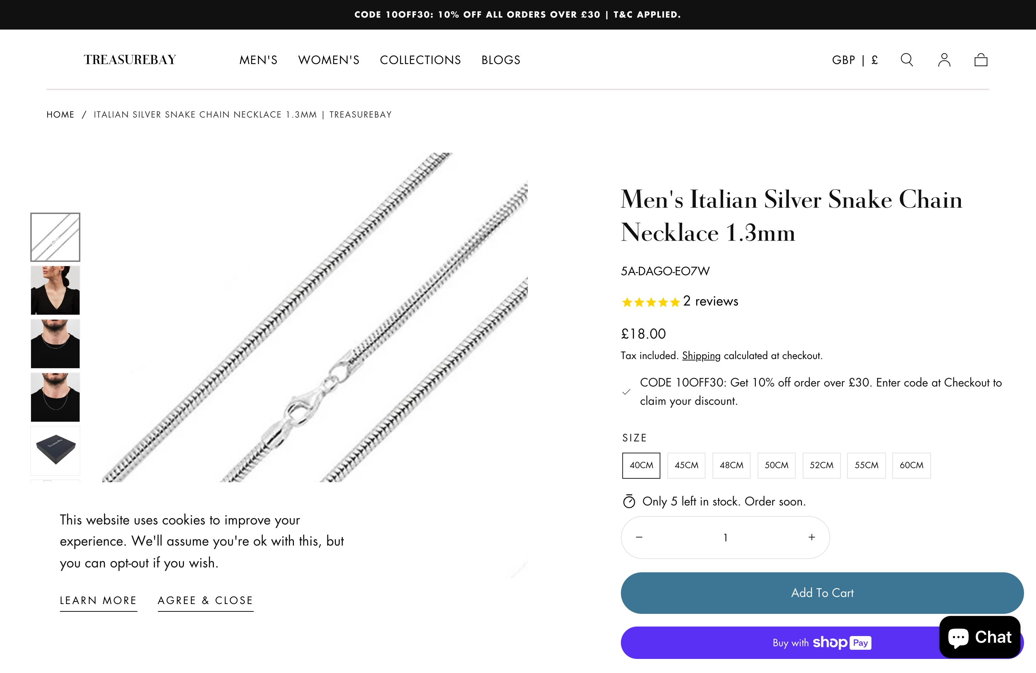This screenshot has height=673, width=1036.
Task: Open the Shopify Chat widget
Action: pos(979,637)
